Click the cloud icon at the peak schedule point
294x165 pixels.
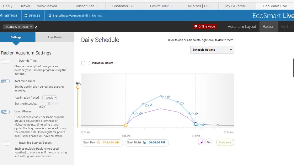tap(164, 97)
